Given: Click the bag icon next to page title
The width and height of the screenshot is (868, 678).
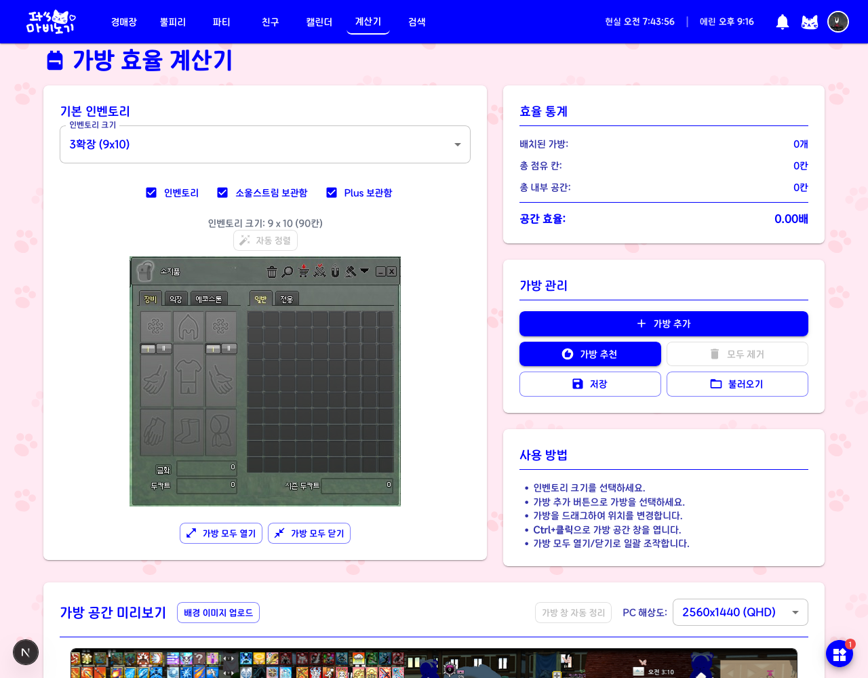Looking at the screenshot, I should click(x=55, y=60).
